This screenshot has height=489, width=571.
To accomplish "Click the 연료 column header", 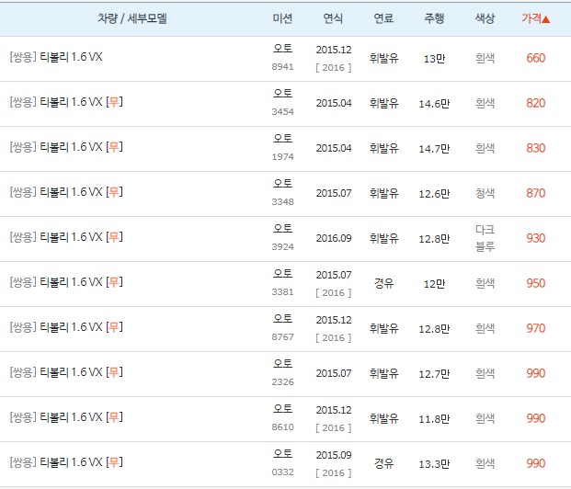I will (x=383, y=18).
